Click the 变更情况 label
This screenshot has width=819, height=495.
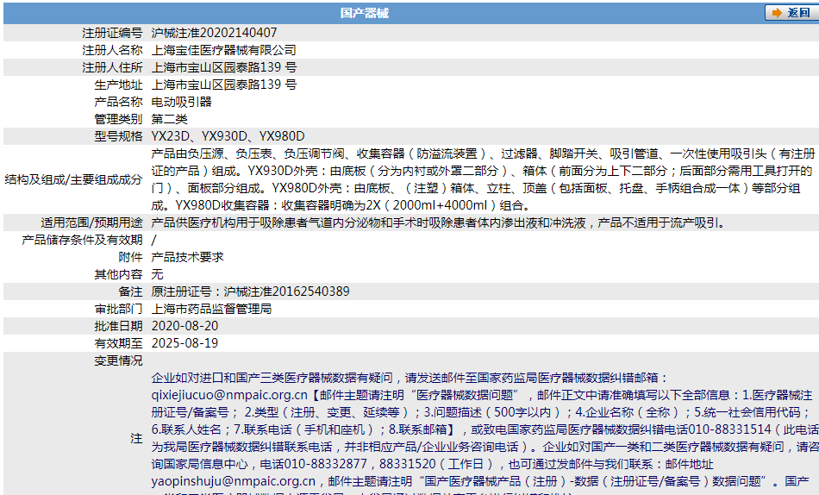point(119,360)
